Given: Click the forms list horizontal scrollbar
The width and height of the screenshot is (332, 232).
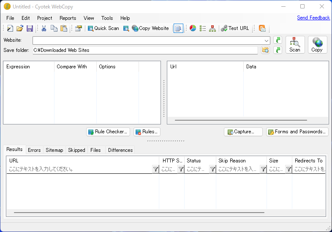Looking at the screenshot, I should point(241,120).
